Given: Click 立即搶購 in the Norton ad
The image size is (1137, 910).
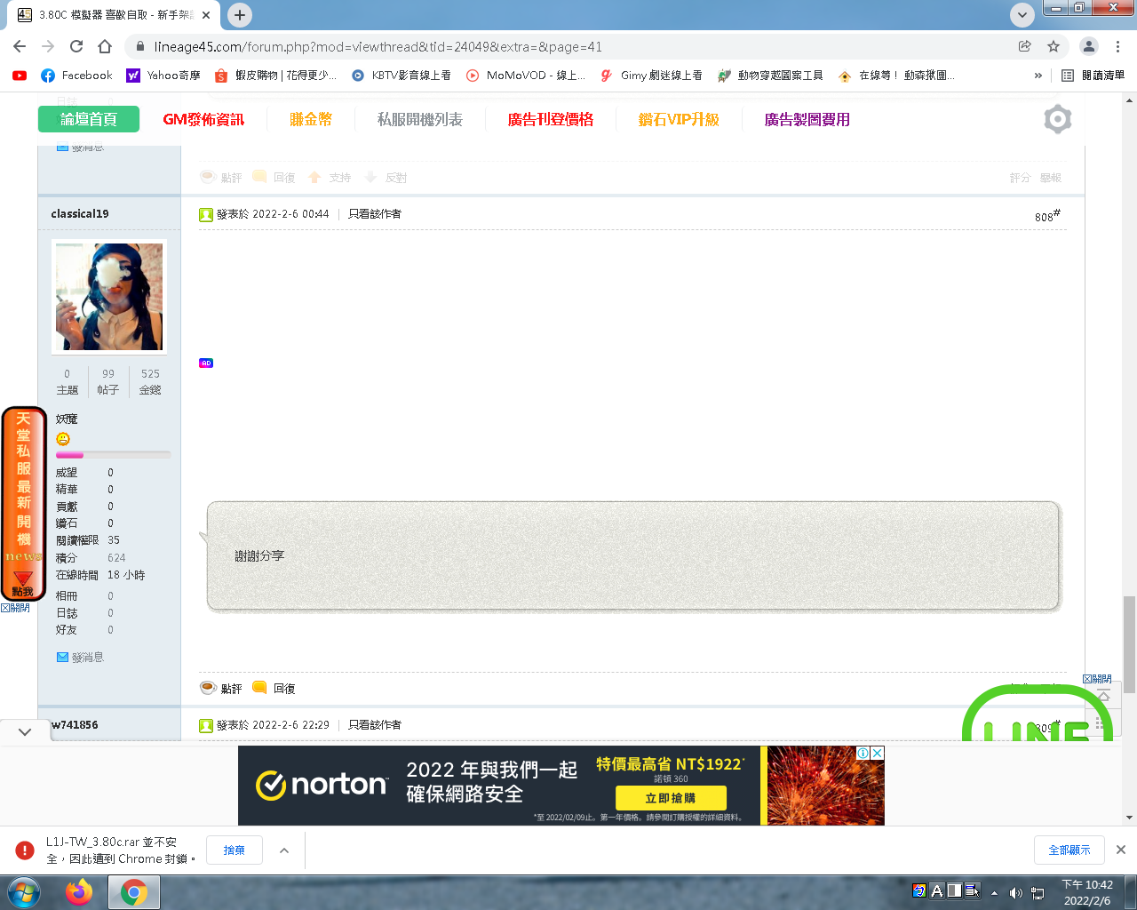Looking at the screenshot, I should tap(671, 798).
